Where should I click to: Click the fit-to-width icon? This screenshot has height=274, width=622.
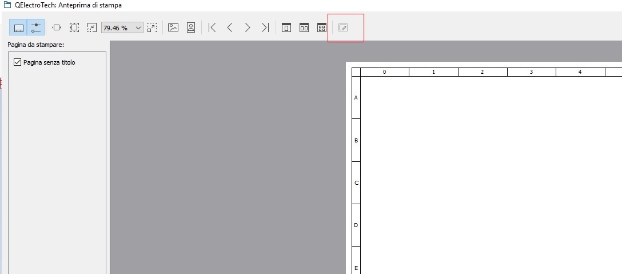click(x=57, y=27)
